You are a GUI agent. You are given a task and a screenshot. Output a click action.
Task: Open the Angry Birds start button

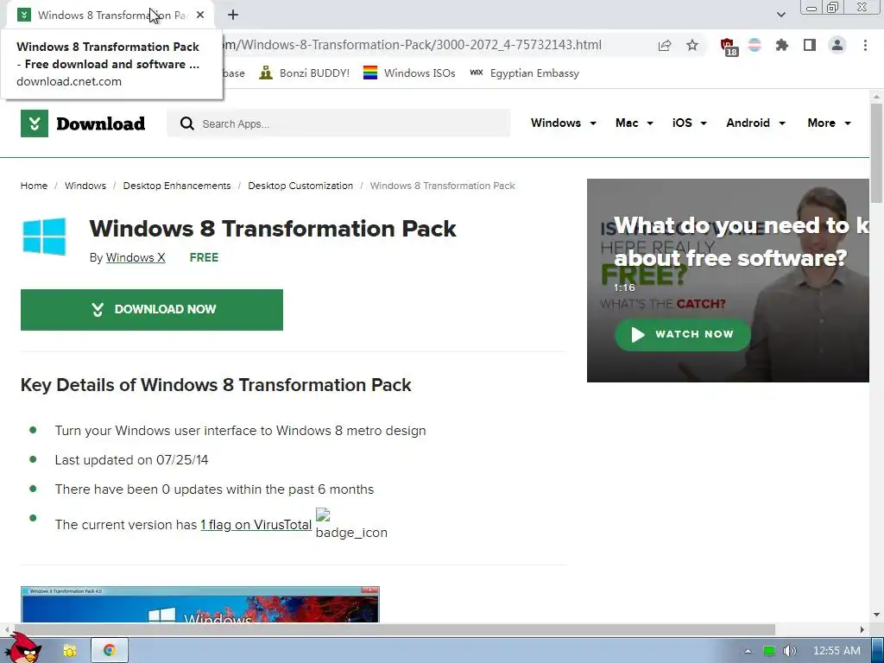click(x=25, y=648)
